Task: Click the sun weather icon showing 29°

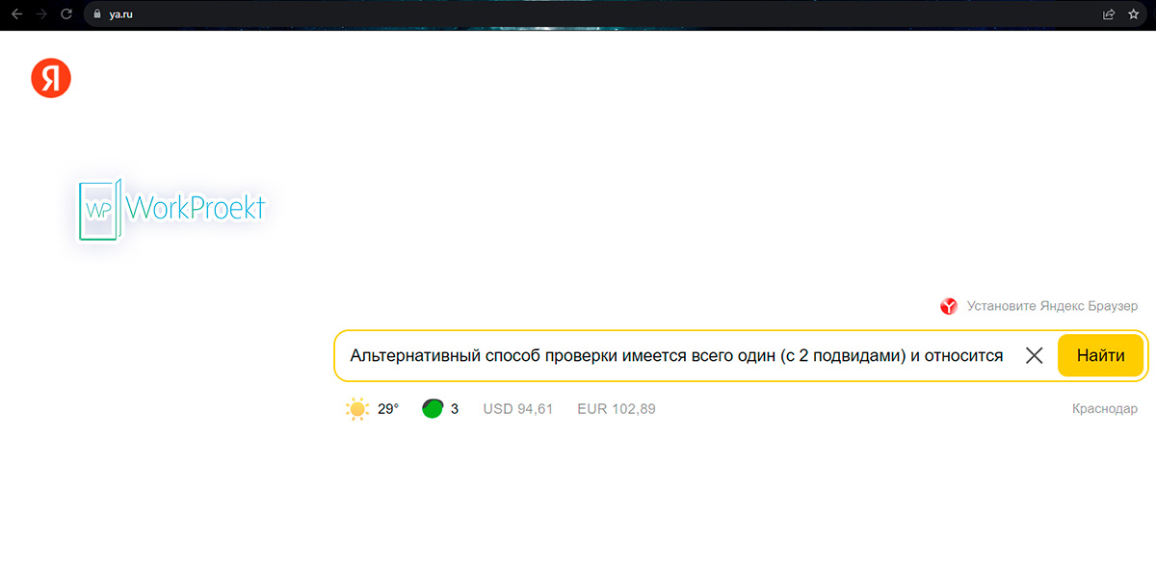Action: click(357, 408)
